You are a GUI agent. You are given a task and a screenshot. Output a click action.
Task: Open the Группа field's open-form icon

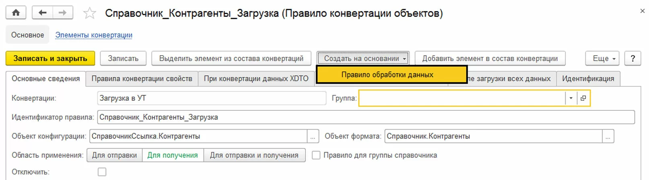coord(583,98)
